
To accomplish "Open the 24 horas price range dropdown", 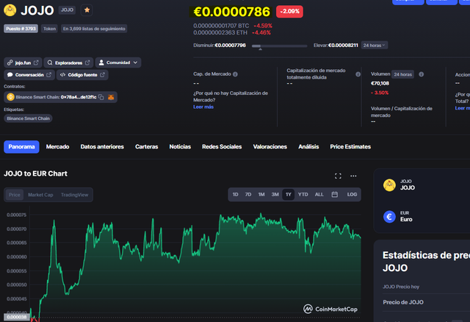I will (374, 46).
